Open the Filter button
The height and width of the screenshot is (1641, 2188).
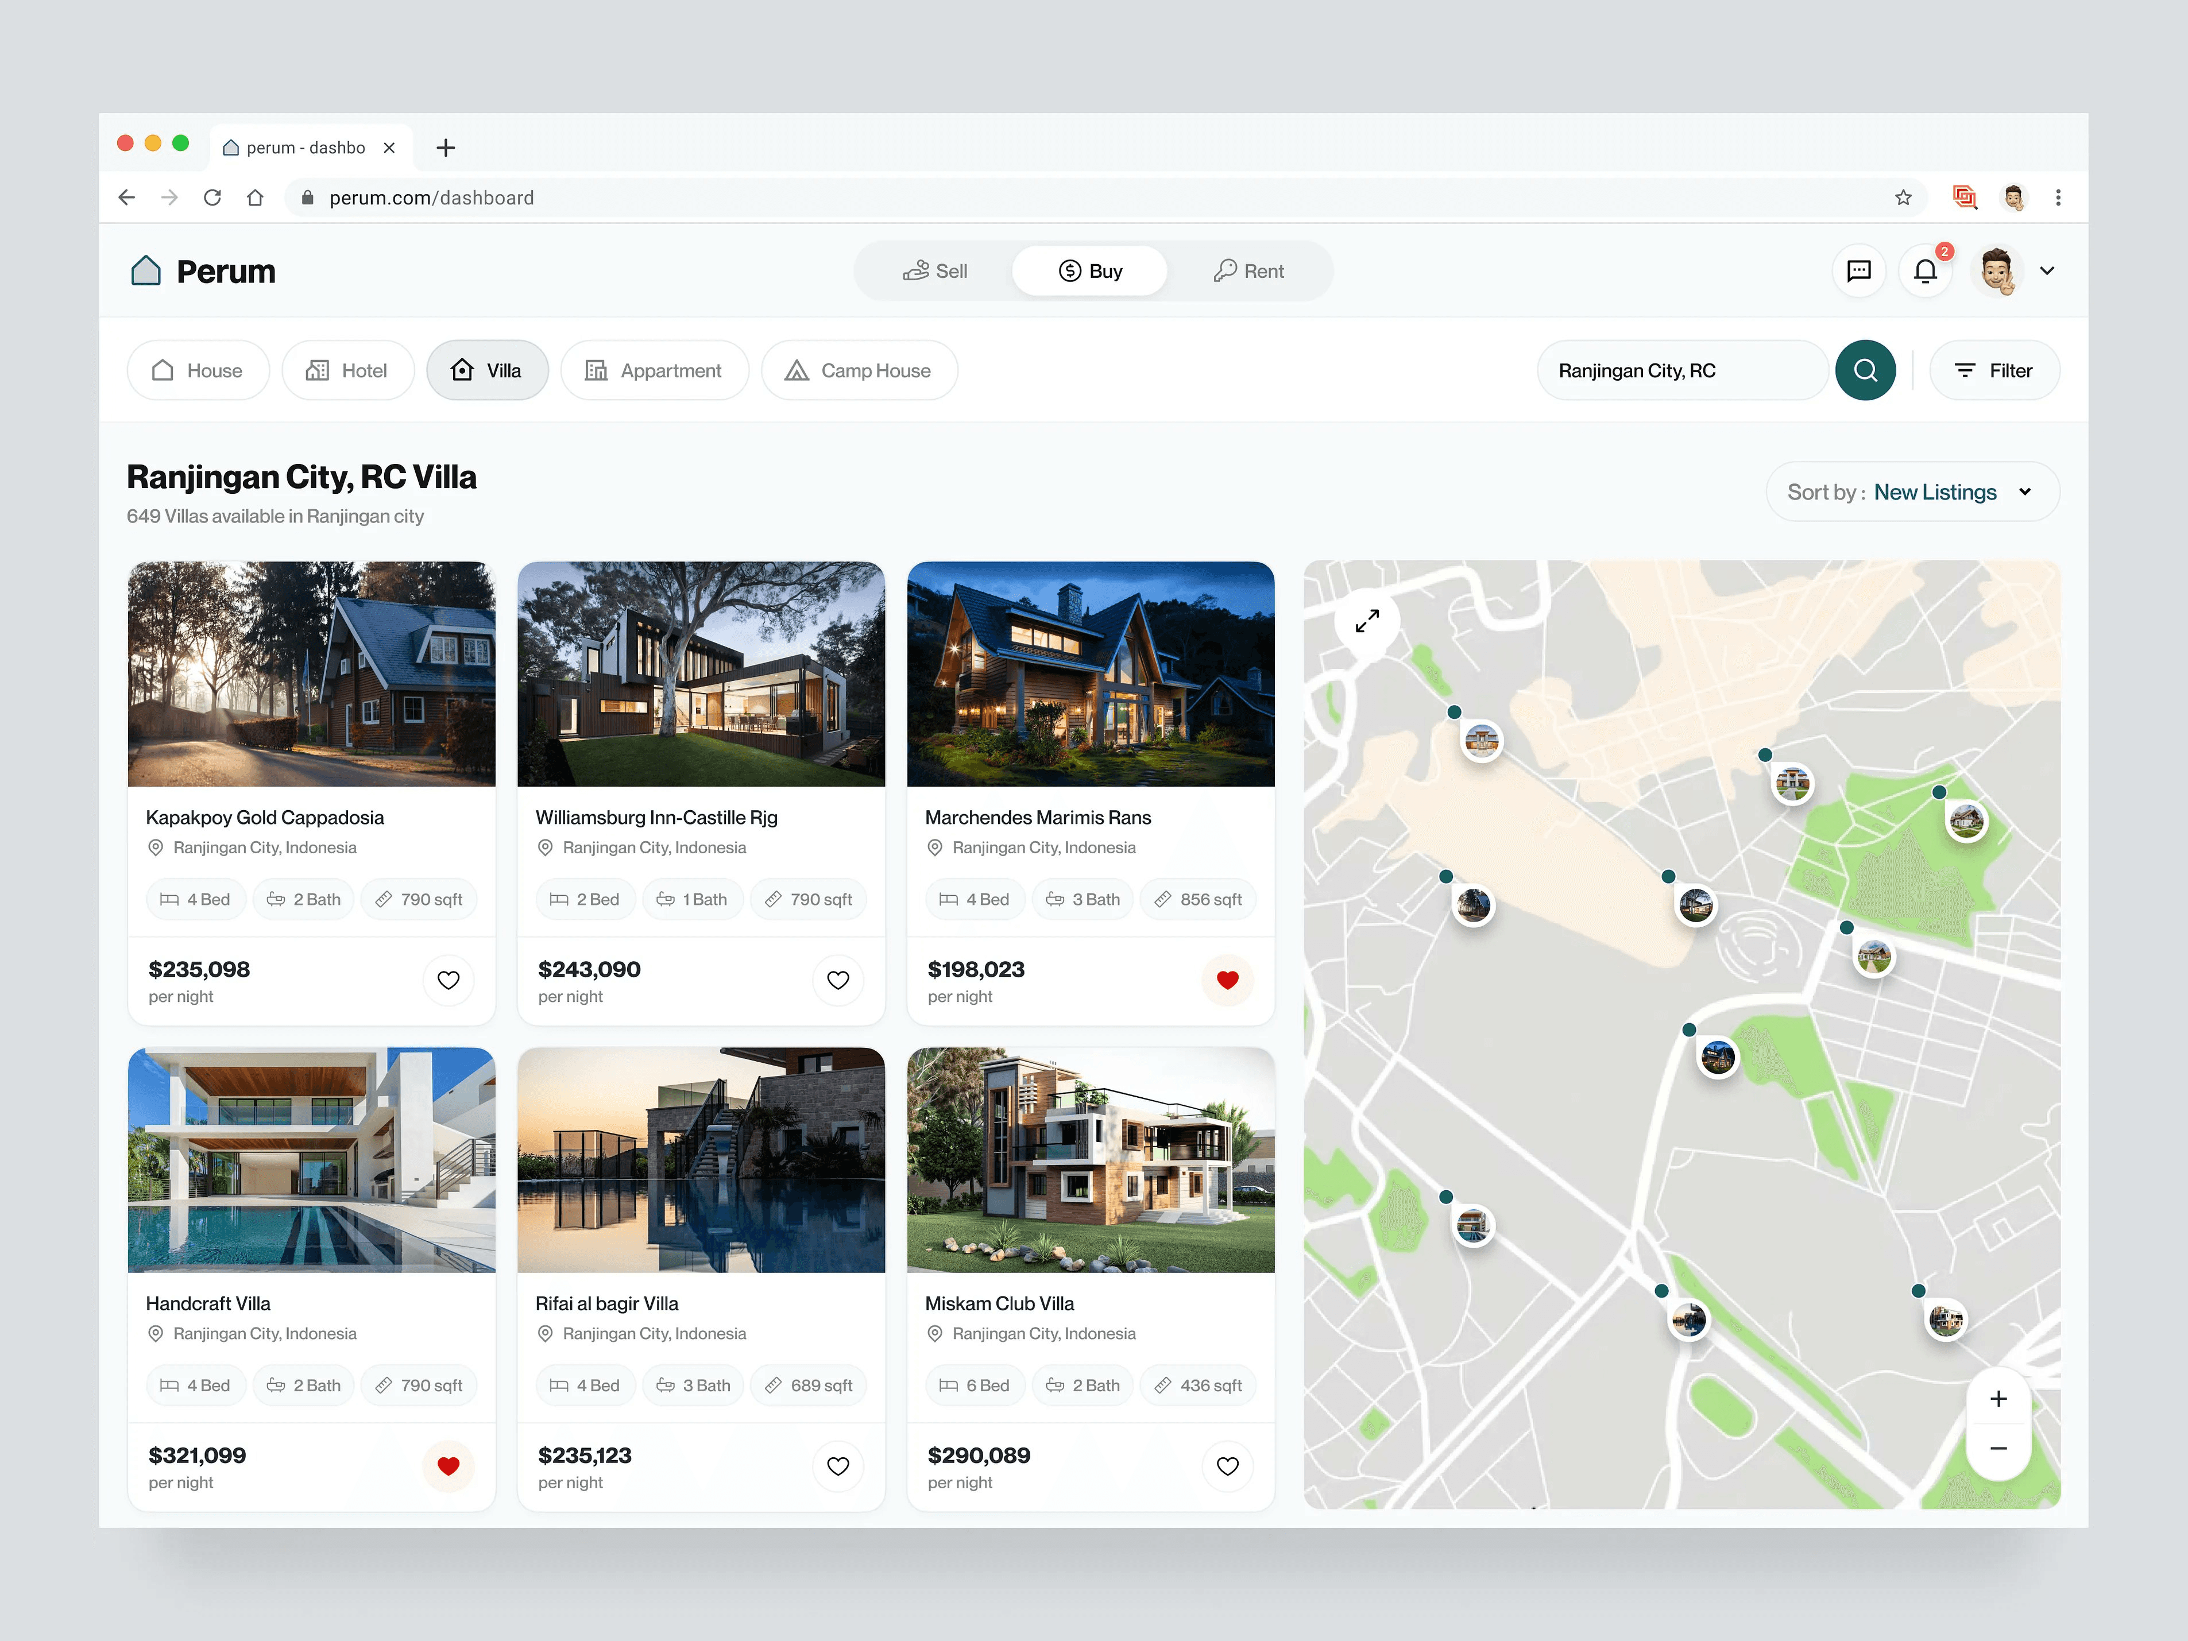pos(1993,370)
